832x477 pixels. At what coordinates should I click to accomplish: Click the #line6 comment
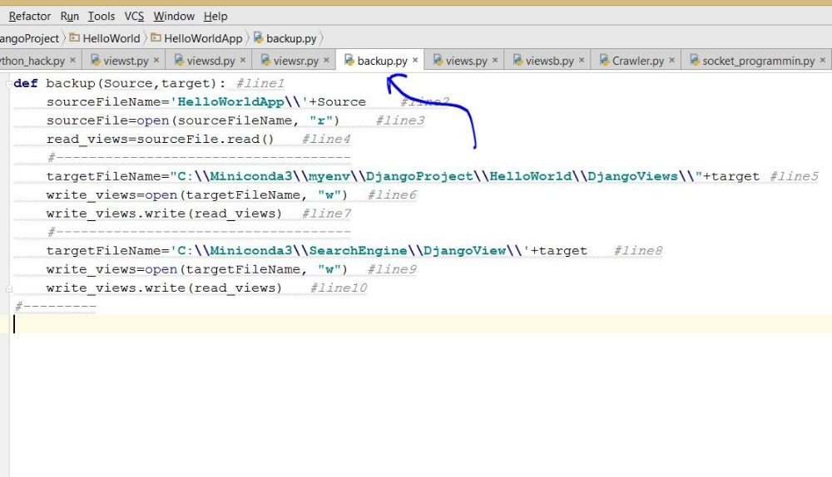pos(392,195)
